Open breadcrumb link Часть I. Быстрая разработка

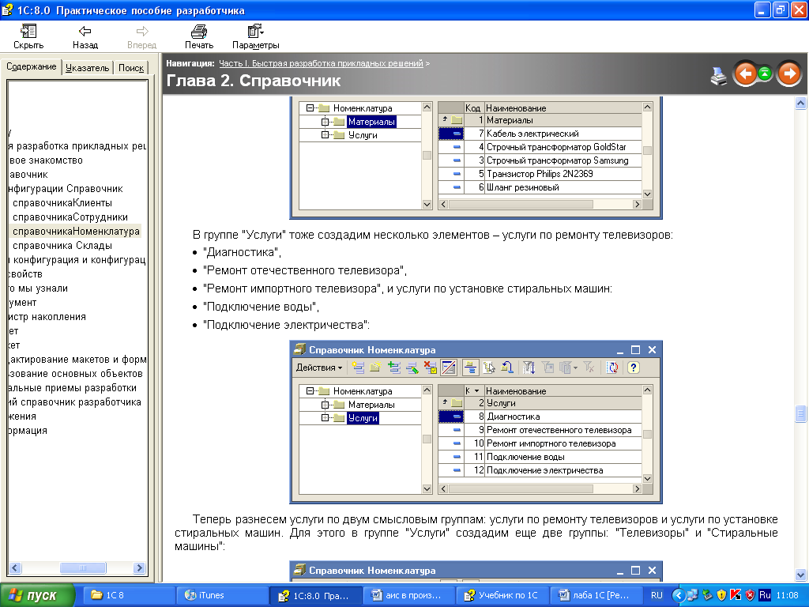point(321,63)
